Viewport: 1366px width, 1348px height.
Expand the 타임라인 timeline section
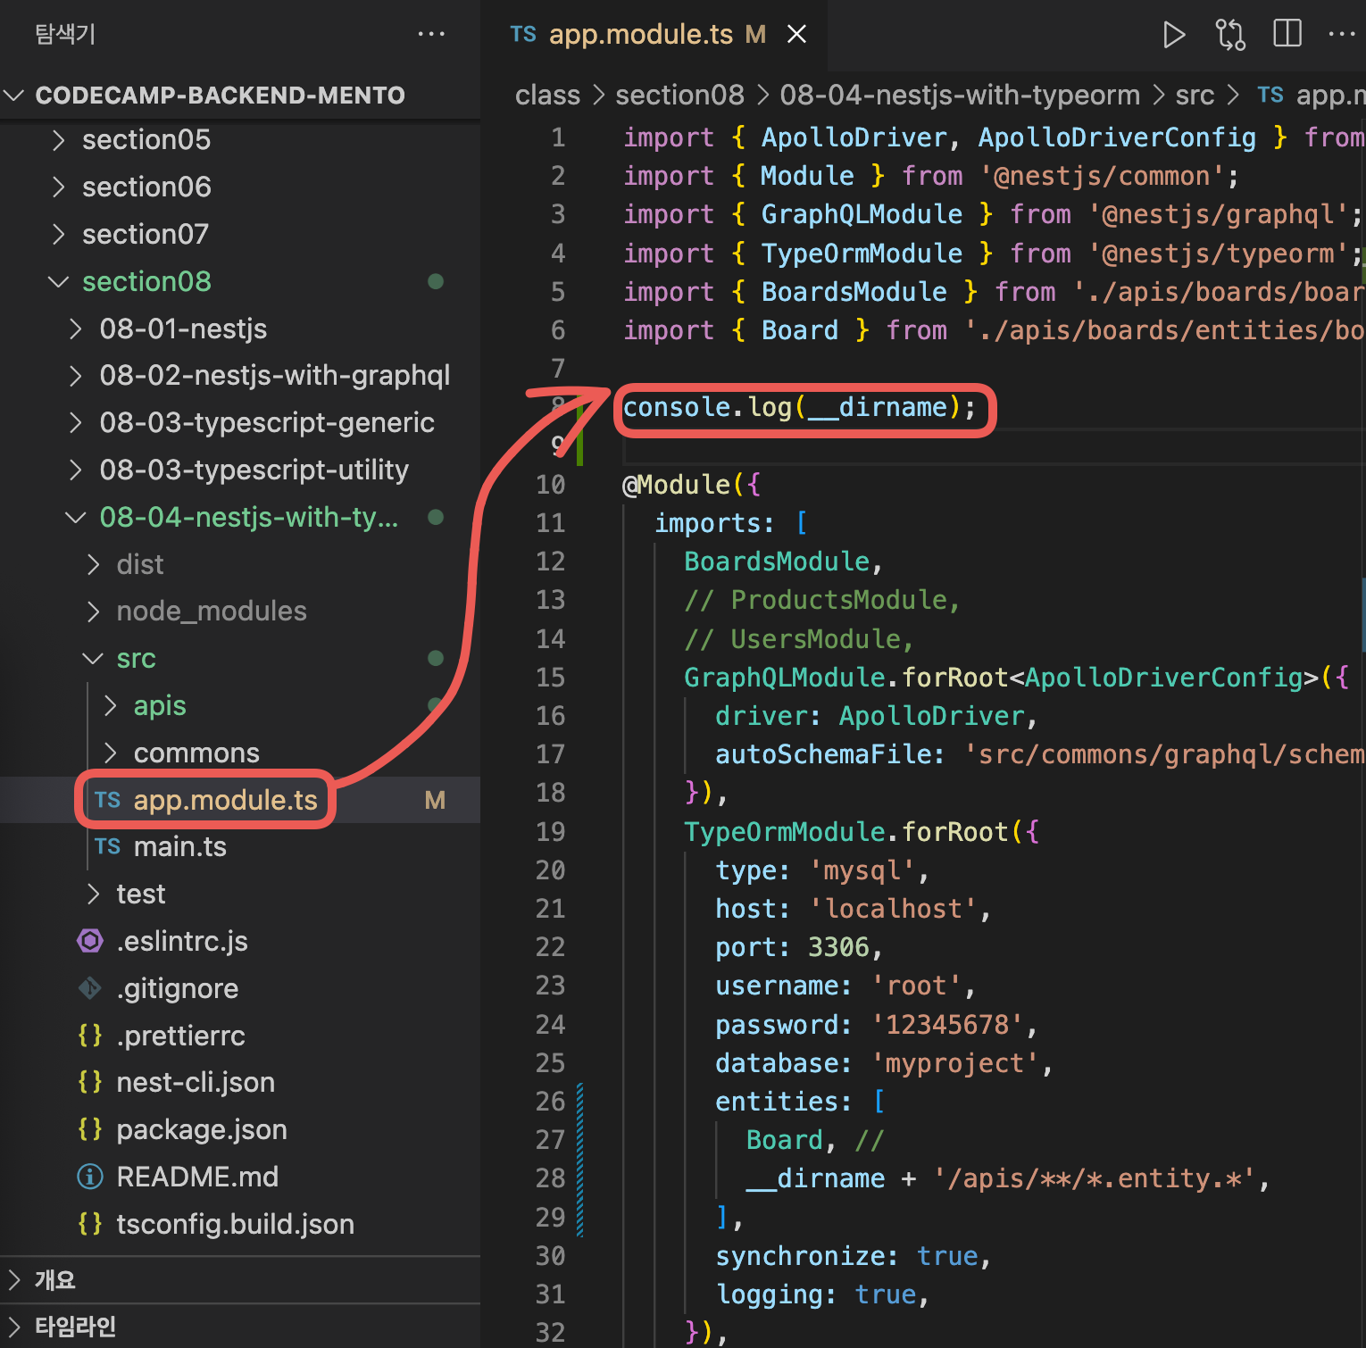(x=240, y=1327)
